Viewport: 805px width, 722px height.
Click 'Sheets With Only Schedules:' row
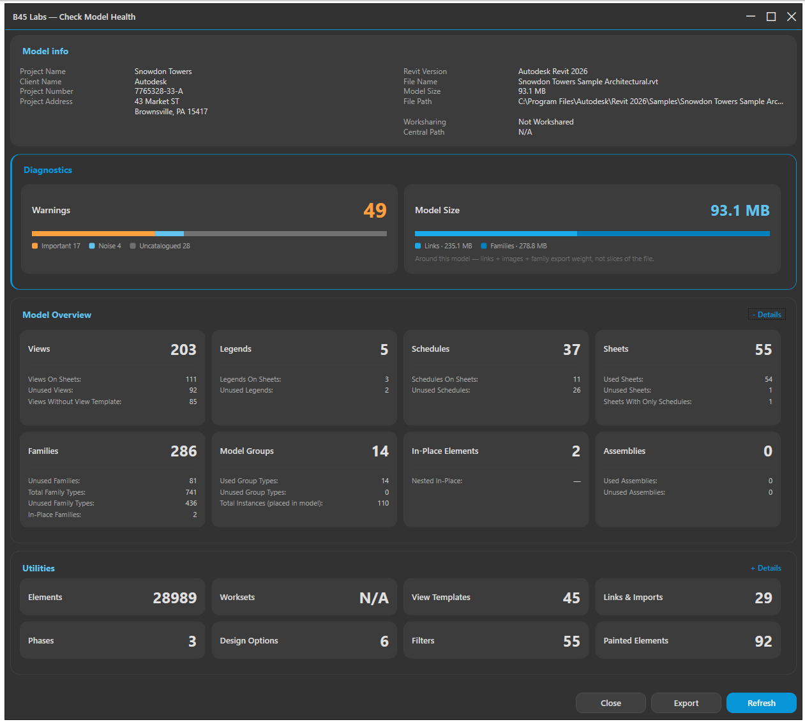pos(688,402)
